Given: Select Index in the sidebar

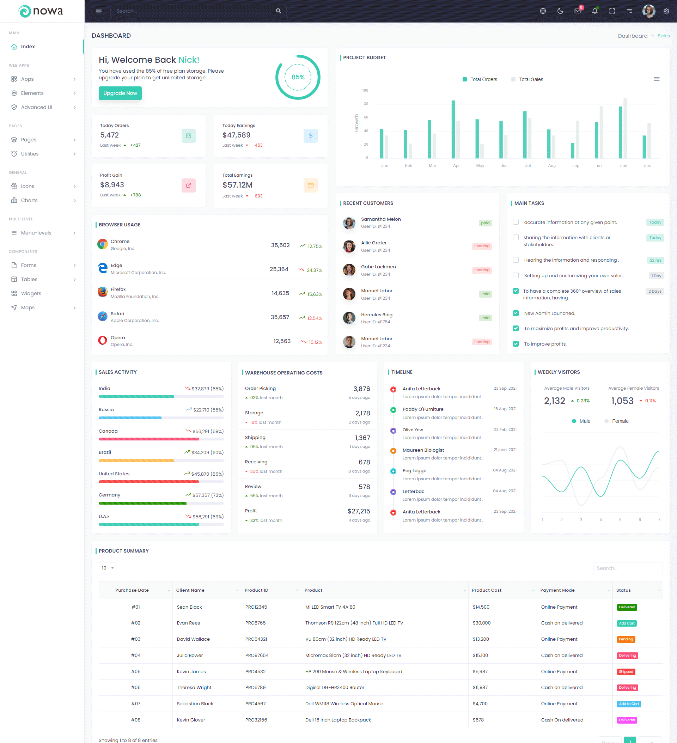Looking at the screenshot, I should (x=28, y=47).
